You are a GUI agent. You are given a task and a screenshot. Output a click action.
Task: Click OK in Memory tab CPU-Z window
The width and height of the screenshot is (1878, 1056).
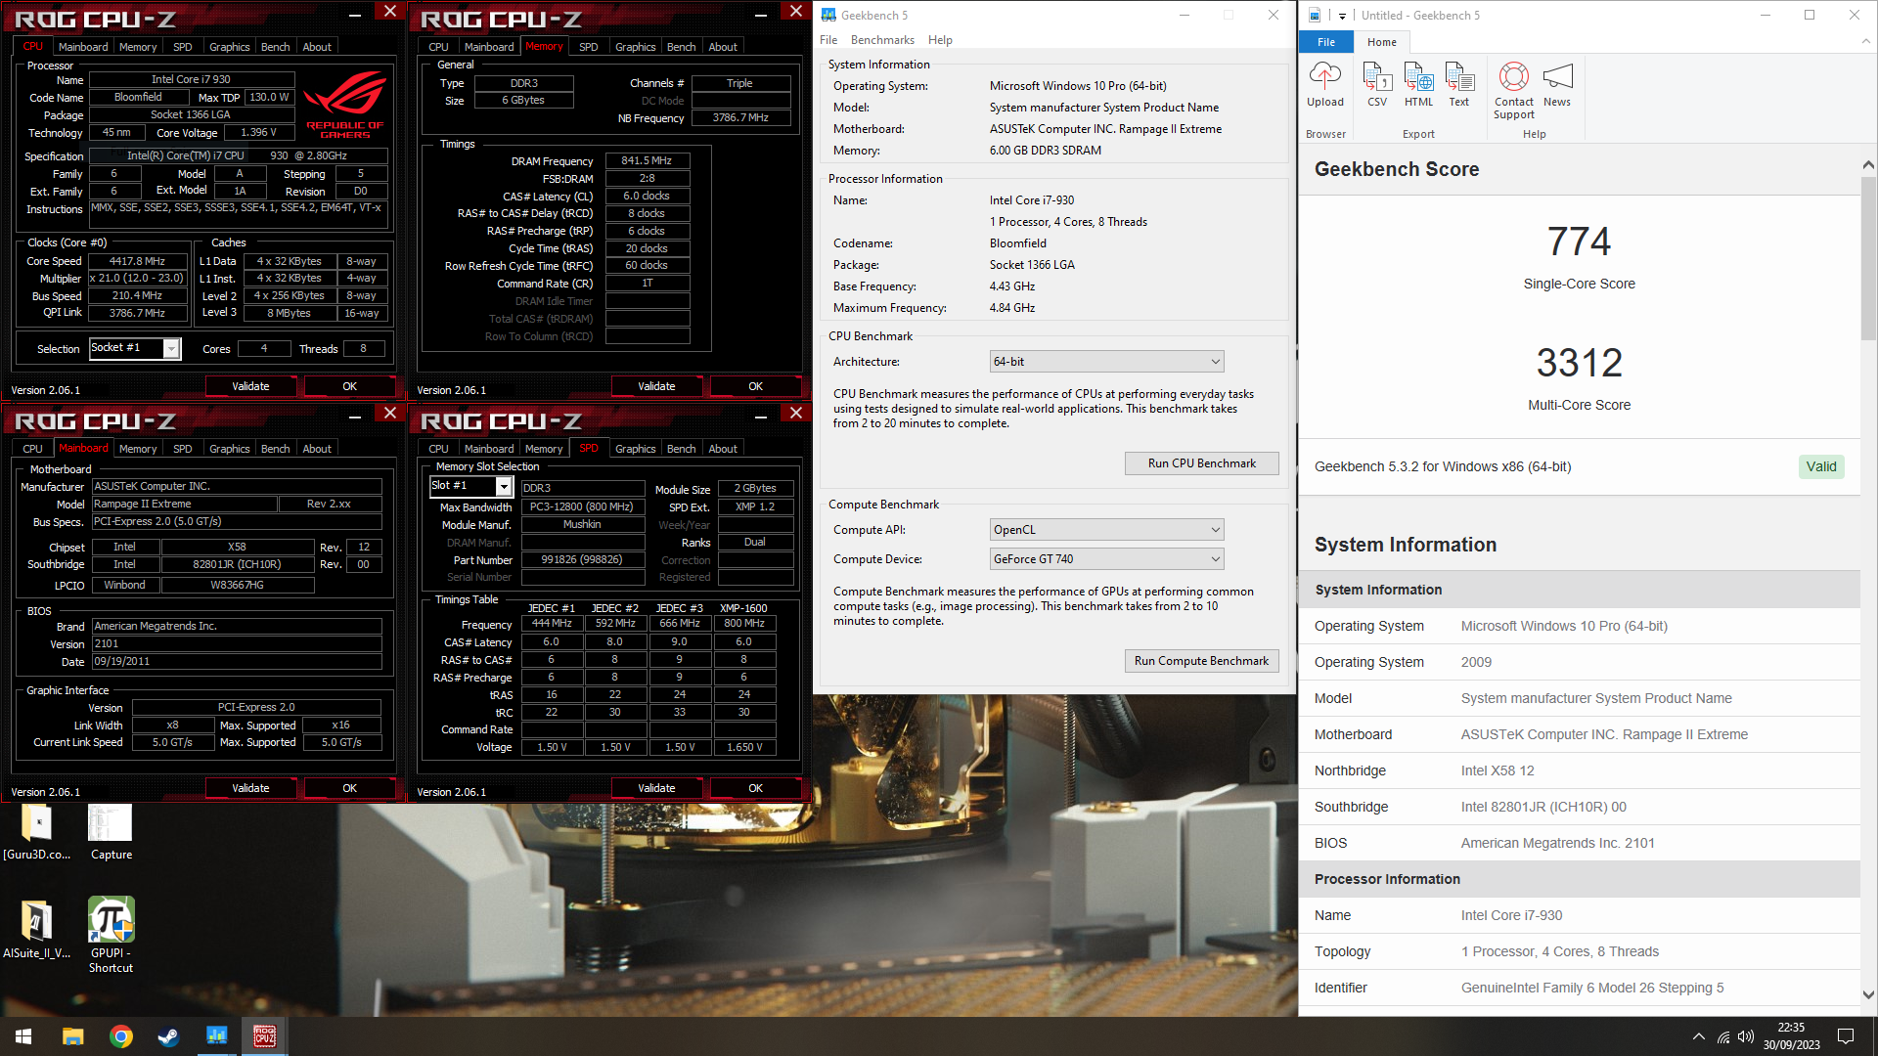755,386
